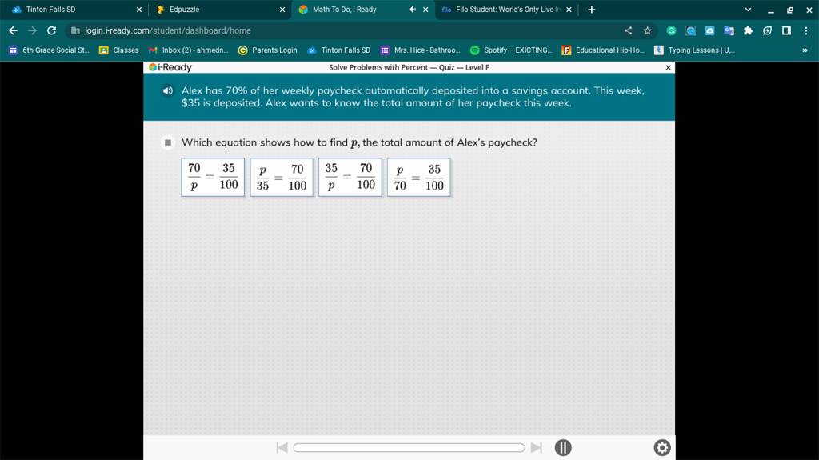Open Mrs. Hice - Bathroo.. bookmark
The height and width of the screenshot is (460, 819).
click(421, 50)
